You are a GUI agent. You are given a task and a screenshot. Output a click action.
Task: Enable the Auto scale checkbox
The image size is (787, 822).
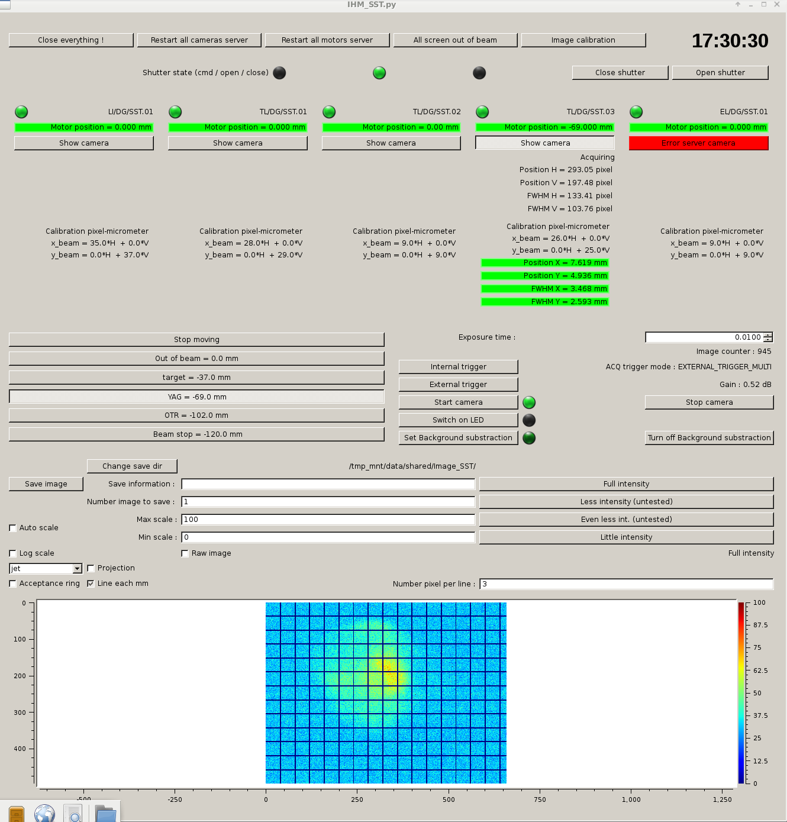13,528
